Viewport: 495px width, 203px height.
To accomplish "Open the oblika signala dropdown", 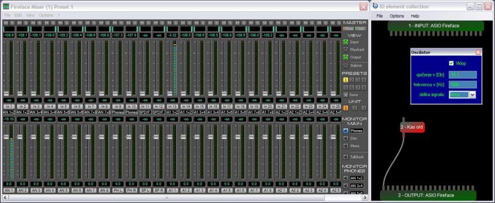I will (x=472, y=94).
